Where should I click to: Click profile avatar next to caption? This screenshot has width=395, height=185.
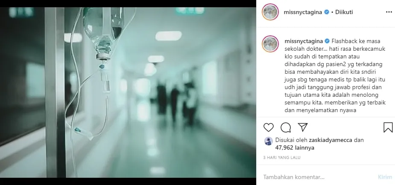click(x=270, y=44)
